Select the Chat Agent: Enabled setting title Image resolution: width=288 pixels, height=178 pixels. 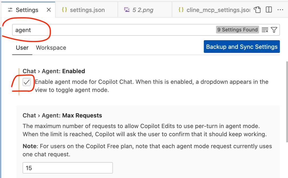(x=54, y=71)
